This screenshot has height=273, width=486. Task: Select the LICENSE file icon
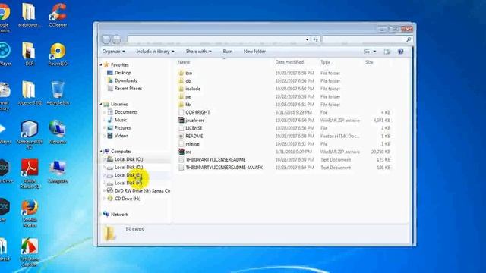(181, 128)
